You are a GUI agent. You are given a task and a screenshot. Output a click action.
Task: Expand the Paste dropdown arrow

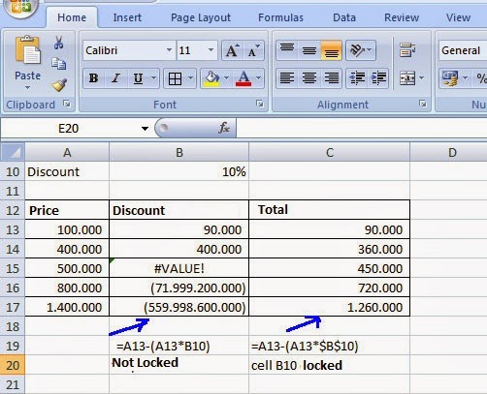pos(27,88)
